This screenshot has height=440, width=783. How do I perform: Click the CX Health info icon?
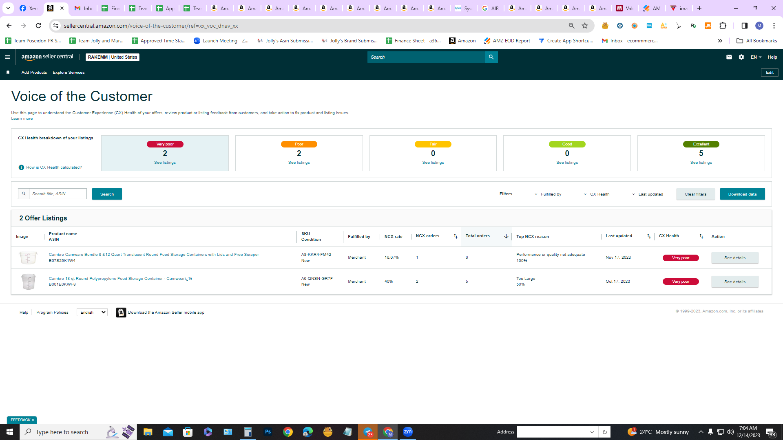point(21,167)
